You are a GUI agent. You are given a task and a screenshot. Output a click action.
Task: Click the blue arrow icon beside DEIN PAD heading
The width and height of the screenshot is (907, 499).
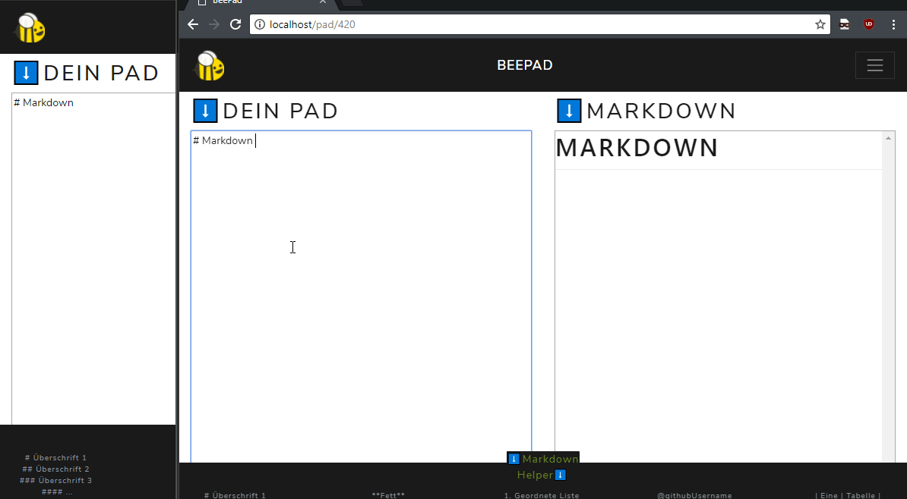(x=204, y=110)
